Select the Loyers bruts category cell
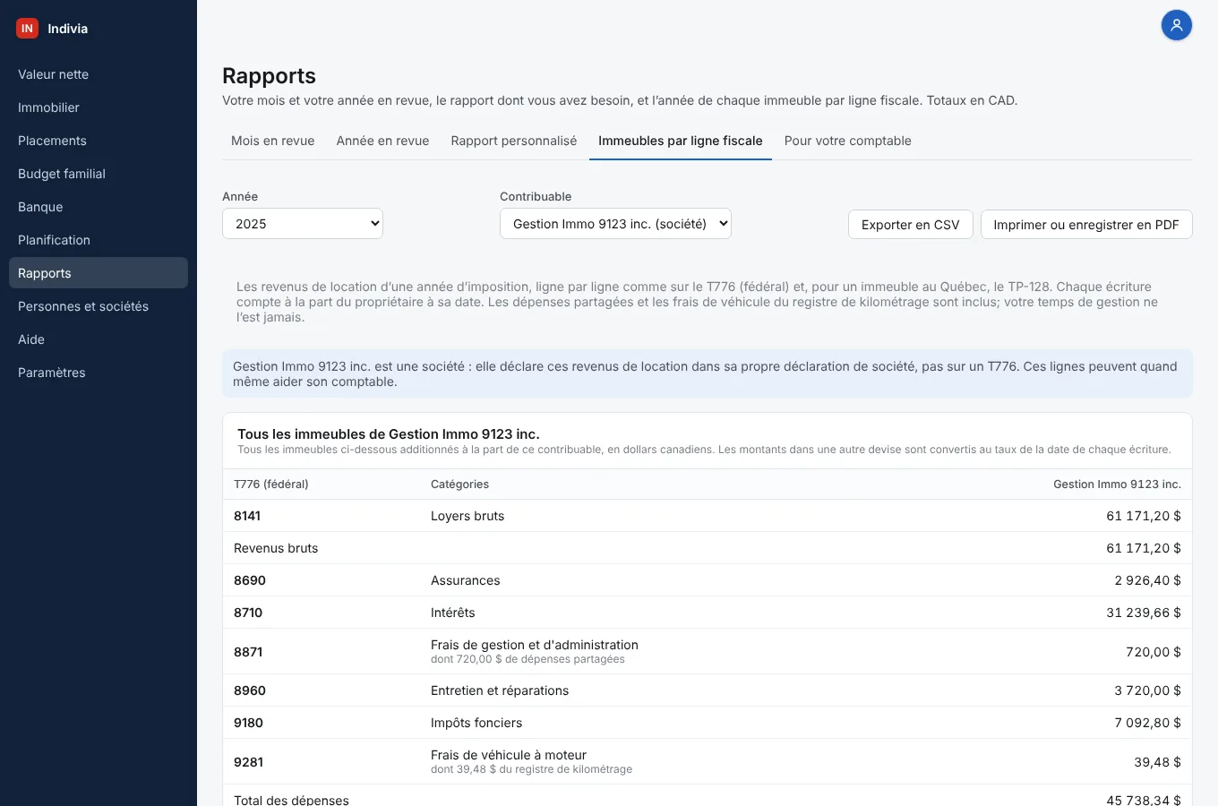The height and width of the screenshot is (806, 1218). pyautogui.click(x=467, y=516)
